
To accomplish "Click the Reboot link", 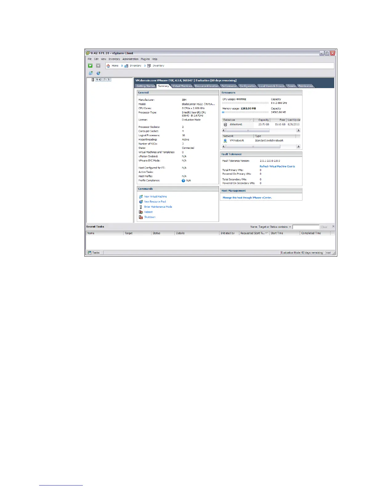I will pos(148,212).
